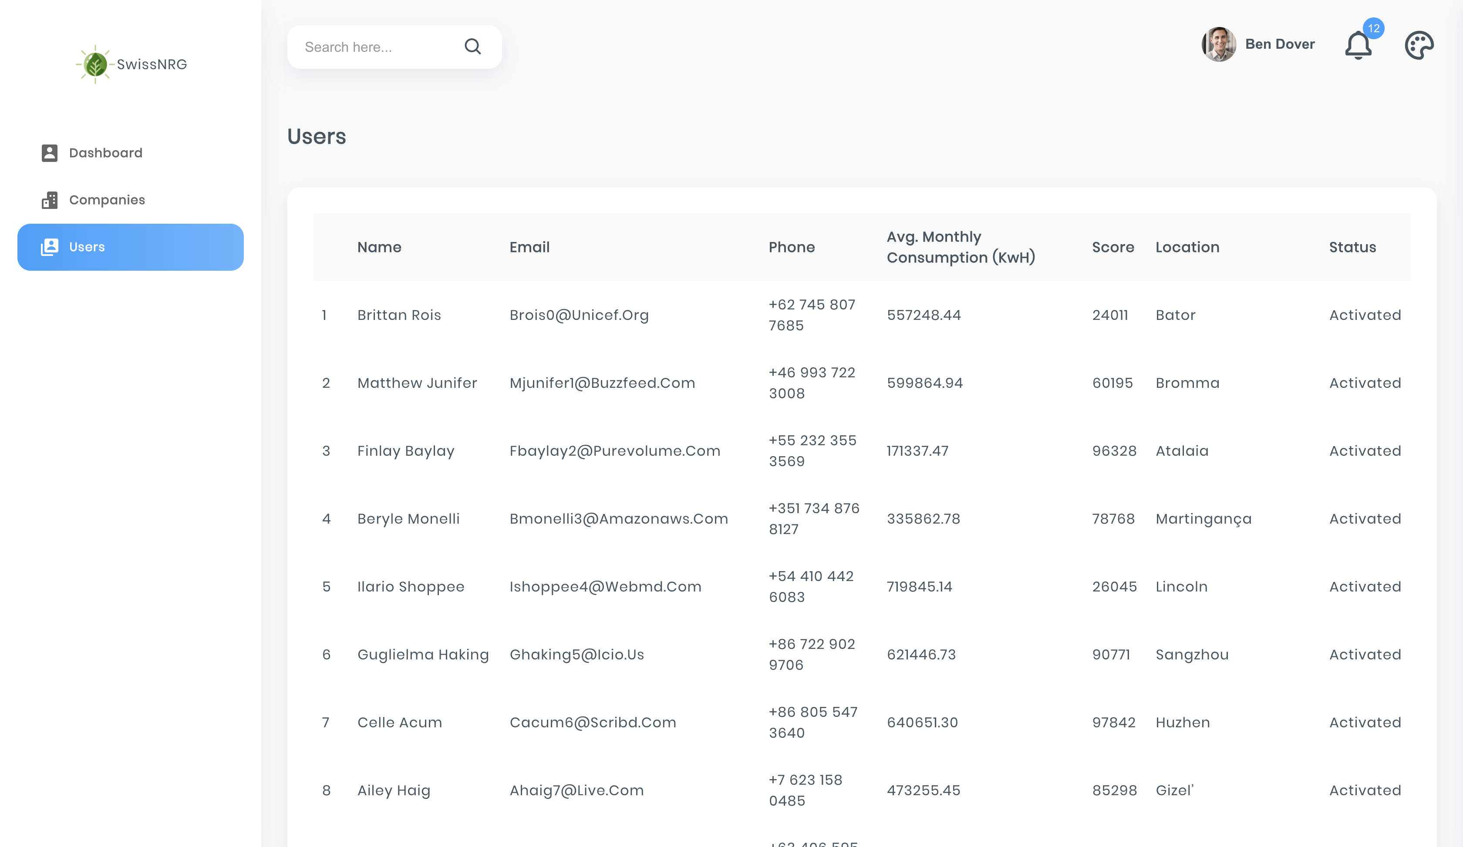Click the Users sidebar icon
The height and width of the screenshot is (847, 1463).
tap(49, 246)
